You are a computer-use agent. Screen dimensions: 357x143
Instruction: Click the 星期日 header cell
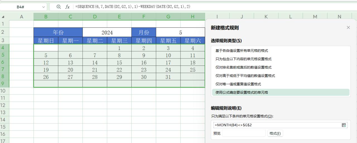(46, 41)
